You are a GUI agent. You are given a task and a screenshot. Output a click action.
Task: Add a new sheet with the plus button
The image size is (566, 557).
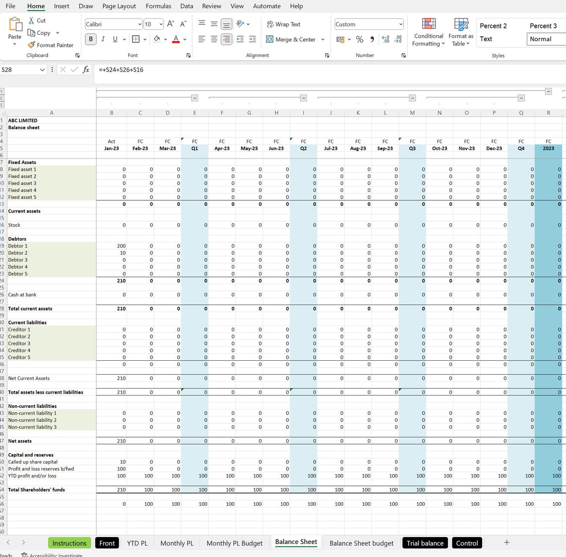point(506,543)
